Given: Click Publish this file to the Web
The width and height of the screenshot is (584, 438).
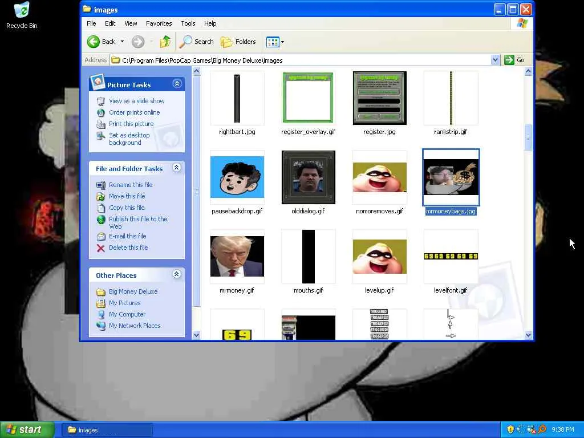Looking at the screenshot, I should (138, 223).
